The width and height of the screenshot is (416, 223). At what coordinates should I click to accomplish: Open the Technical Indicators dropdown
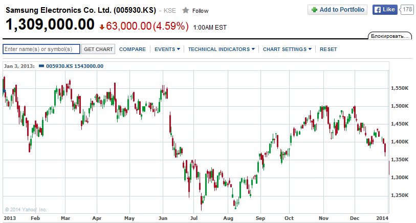pos(222,49)
